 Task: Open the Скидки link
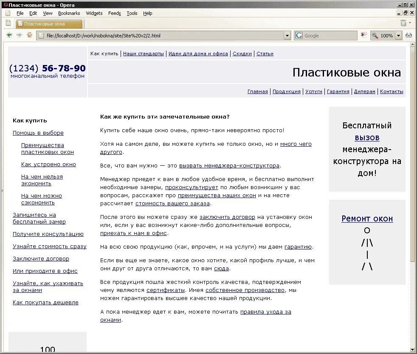tap(242, 54)
